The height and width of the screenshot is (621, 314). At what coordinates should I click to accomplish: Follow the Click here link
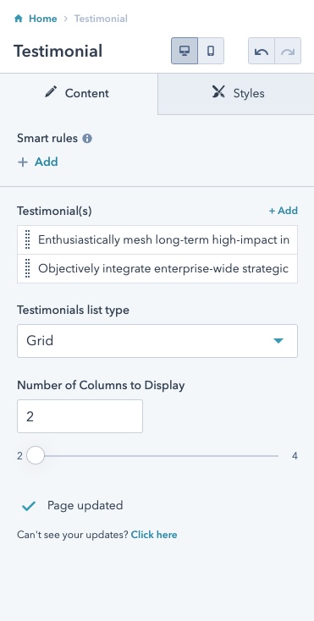pos(154,535)
